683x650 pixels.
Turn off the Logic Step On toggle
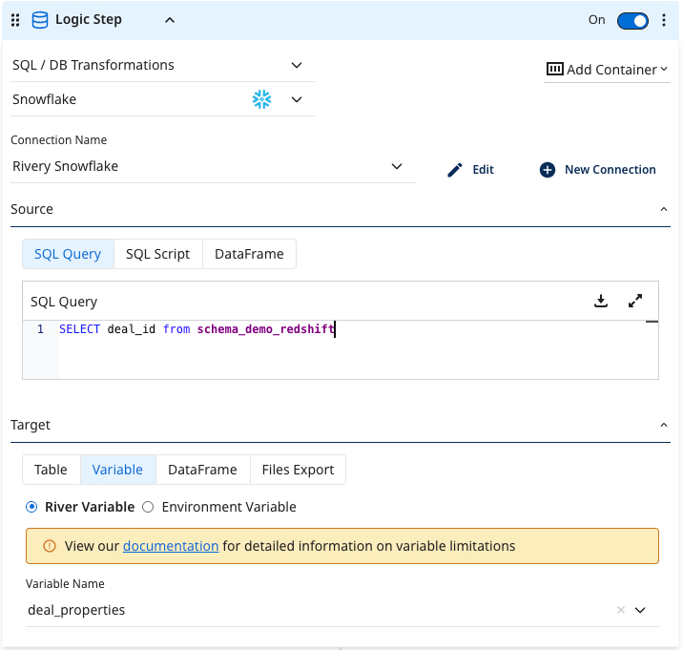(x=631, y=20)
